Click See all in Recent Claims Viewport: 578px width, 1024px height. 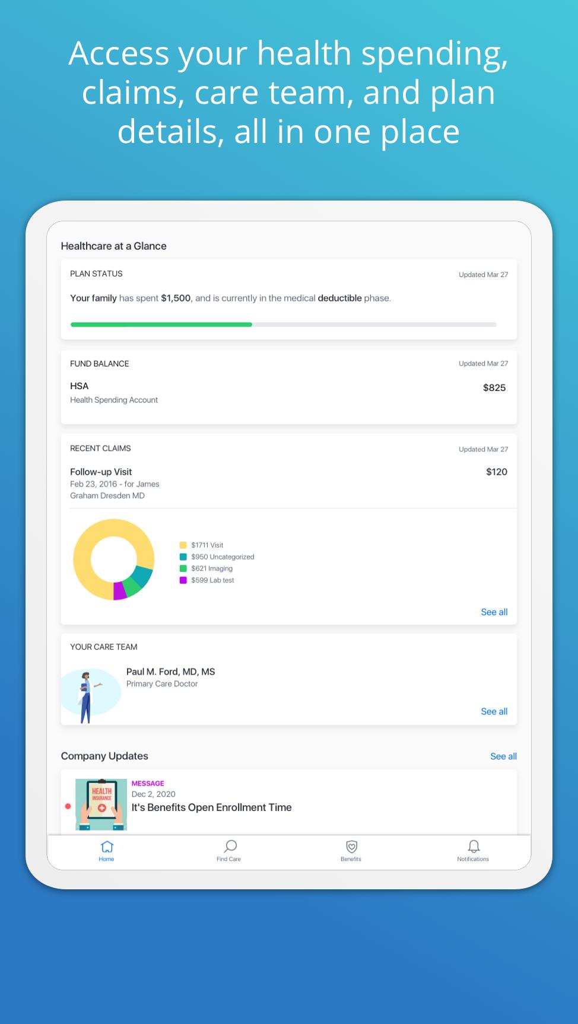(494, 612)
